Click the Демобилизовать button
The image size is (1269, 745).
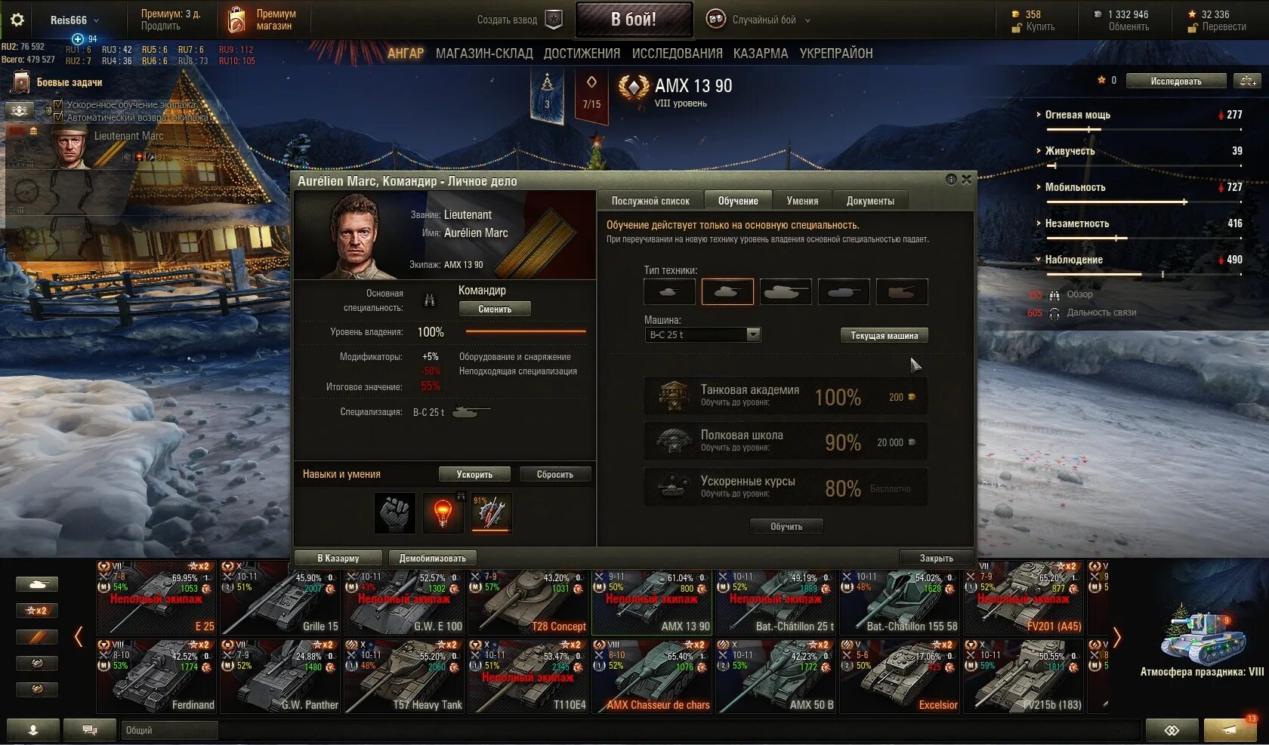point(433,558)
